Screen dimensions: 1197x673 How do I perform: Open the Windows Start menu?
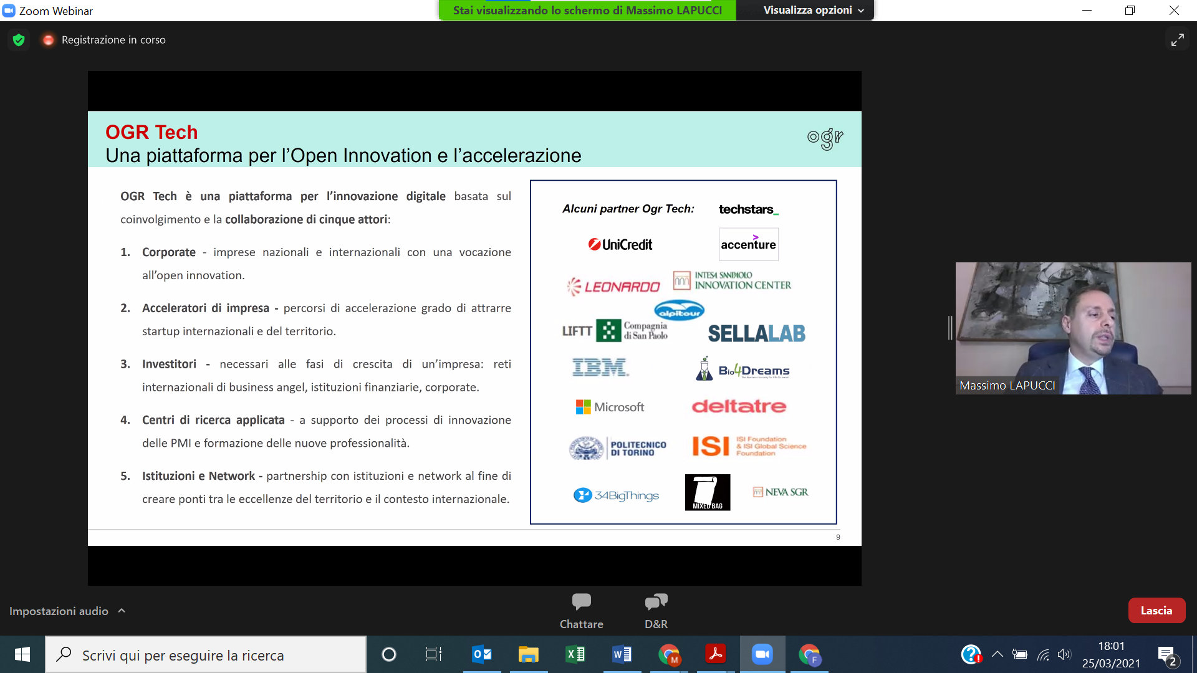(22, 654)
